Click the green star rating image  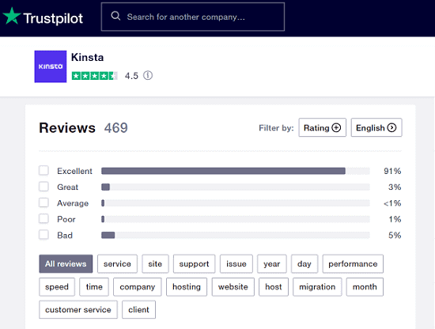[x=95, y=75]
